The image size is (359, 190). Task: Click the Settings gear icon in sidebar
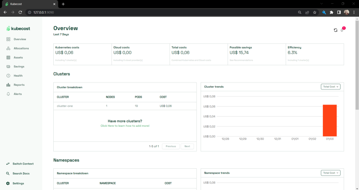click(8, 183)
